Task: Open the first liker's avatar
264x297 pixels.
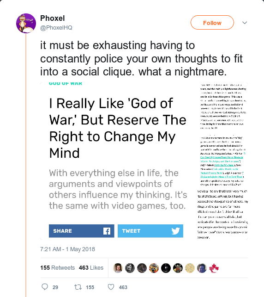Action: [118, 268]
